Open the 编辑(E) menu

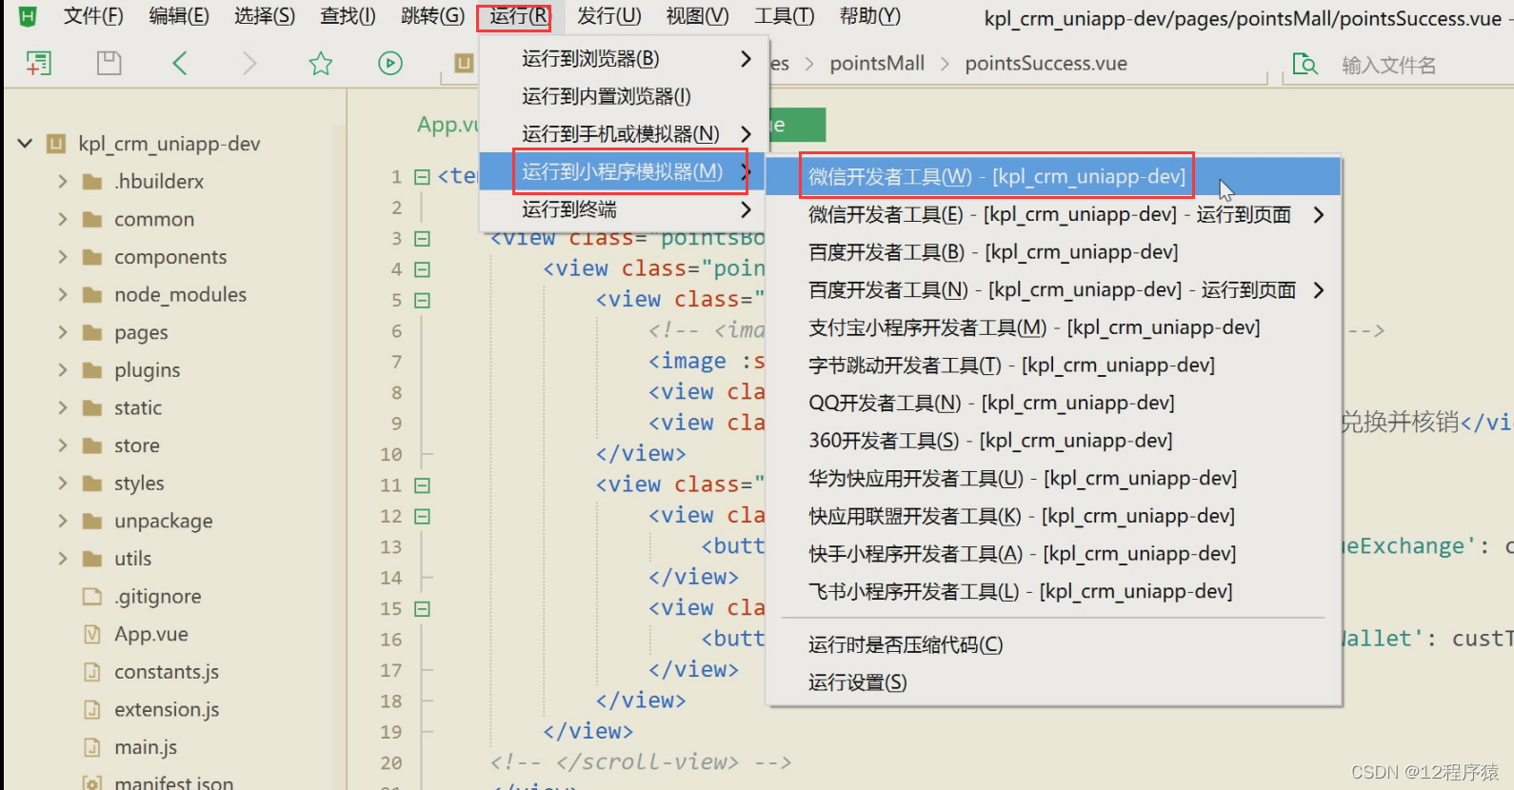(x=179, y=16)
